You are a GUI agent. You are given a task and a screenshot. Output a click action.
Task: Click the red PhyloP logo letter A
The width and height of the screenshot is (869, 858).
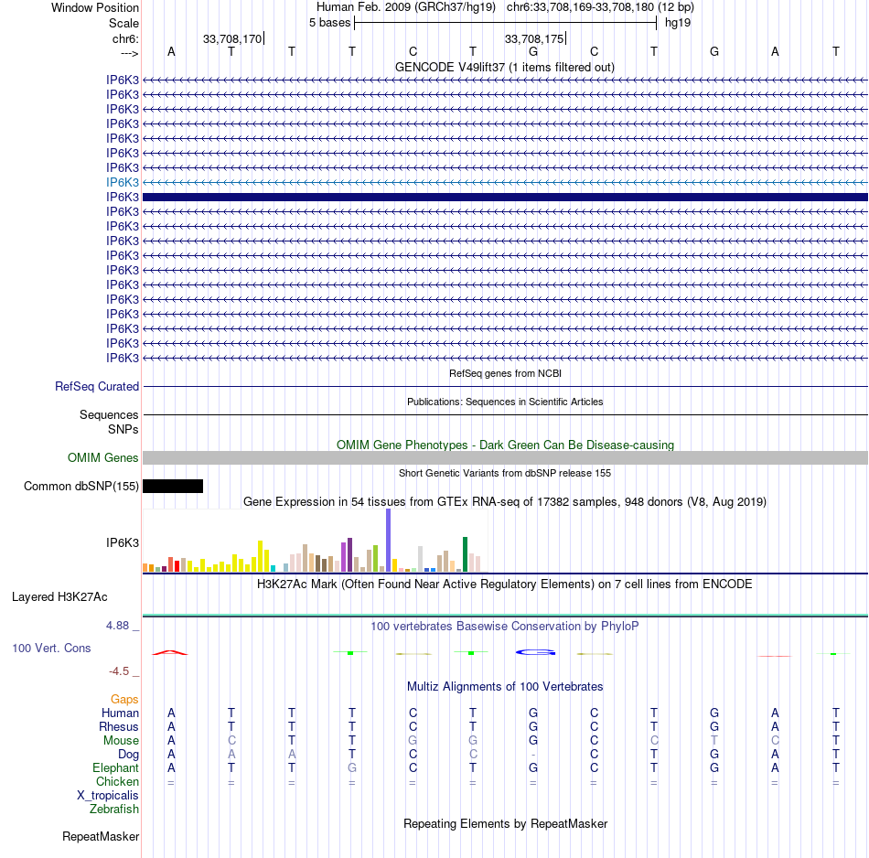click(171, 652)
